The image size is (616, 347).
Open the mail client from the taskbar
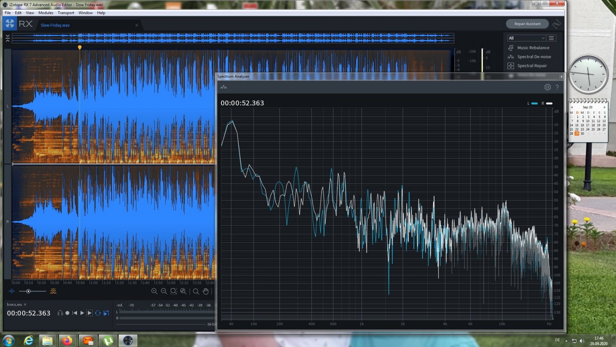coord(88,340)
